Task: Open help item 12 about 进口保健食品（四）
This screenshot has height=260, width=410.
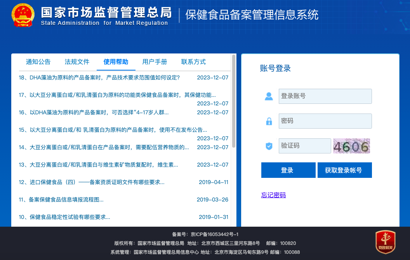Action: coord(92,182)
